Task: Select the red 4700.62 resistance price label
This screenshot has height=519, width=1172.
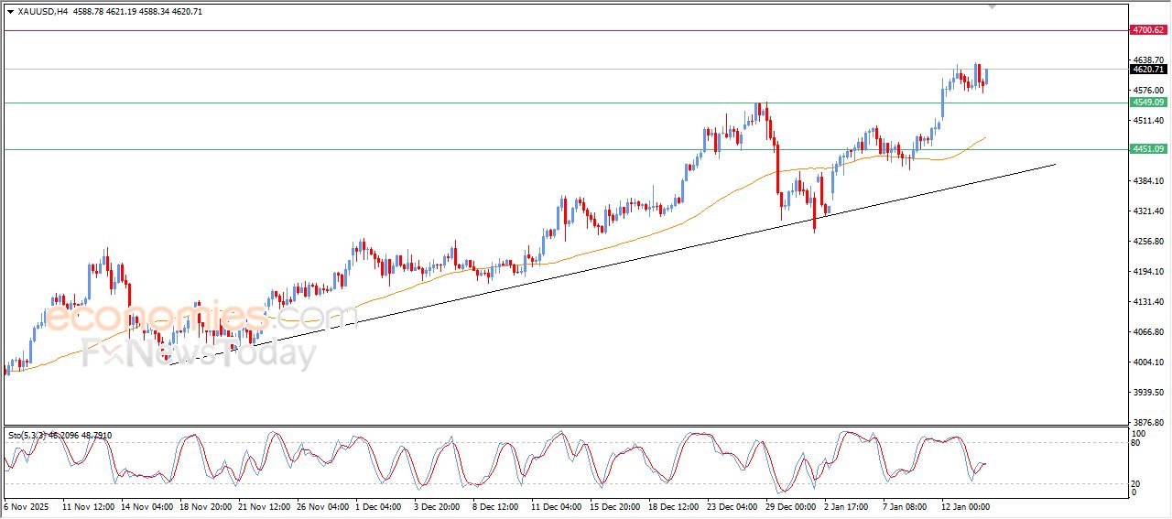Action: 1148,30
